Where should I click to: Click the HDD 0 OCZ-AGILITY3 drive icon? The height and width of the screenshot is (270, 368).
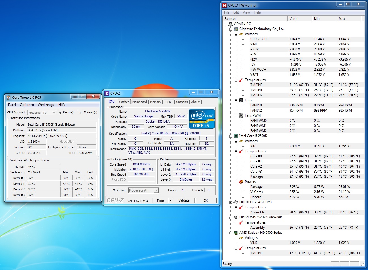click(236, 202)
